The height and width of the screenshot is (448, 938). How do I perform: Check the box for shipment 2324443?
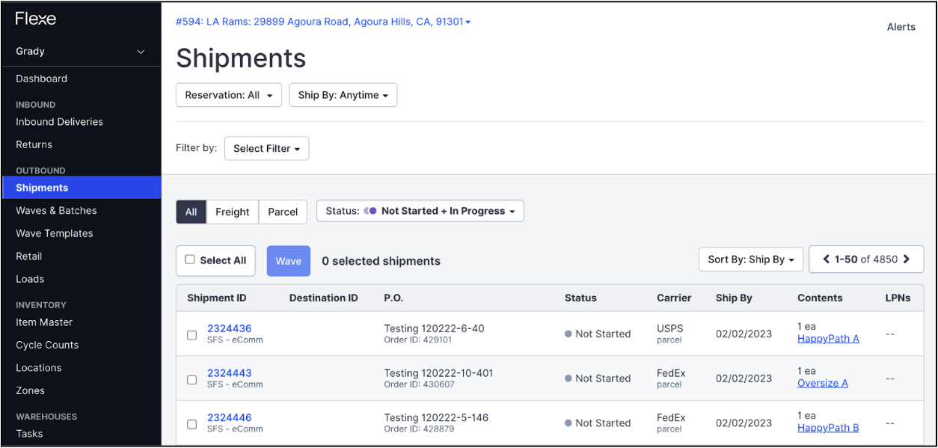click(x=192, y=380)
